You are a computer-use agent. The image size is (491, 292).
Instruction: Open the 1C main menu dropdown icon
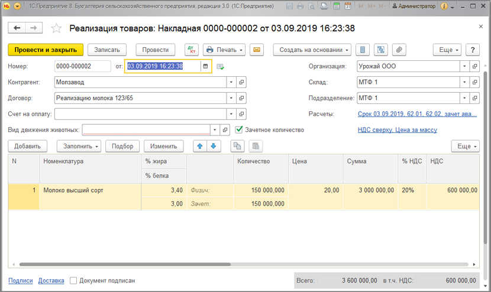(x=17, y=6)
